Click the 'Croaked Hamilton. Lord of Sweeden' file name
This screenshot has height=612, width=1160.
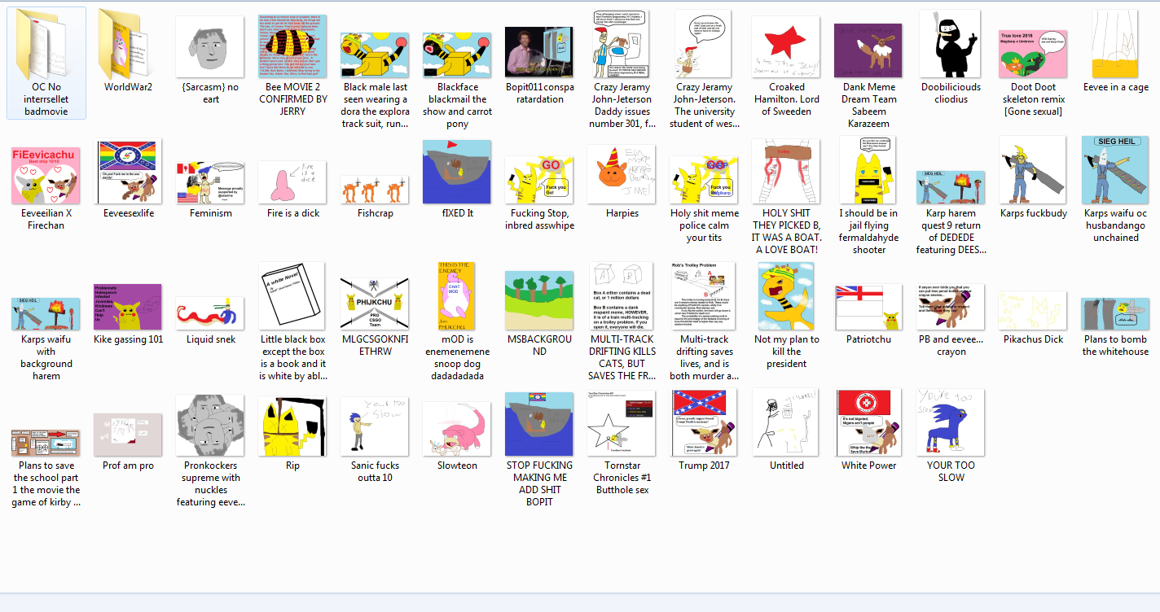787,99
